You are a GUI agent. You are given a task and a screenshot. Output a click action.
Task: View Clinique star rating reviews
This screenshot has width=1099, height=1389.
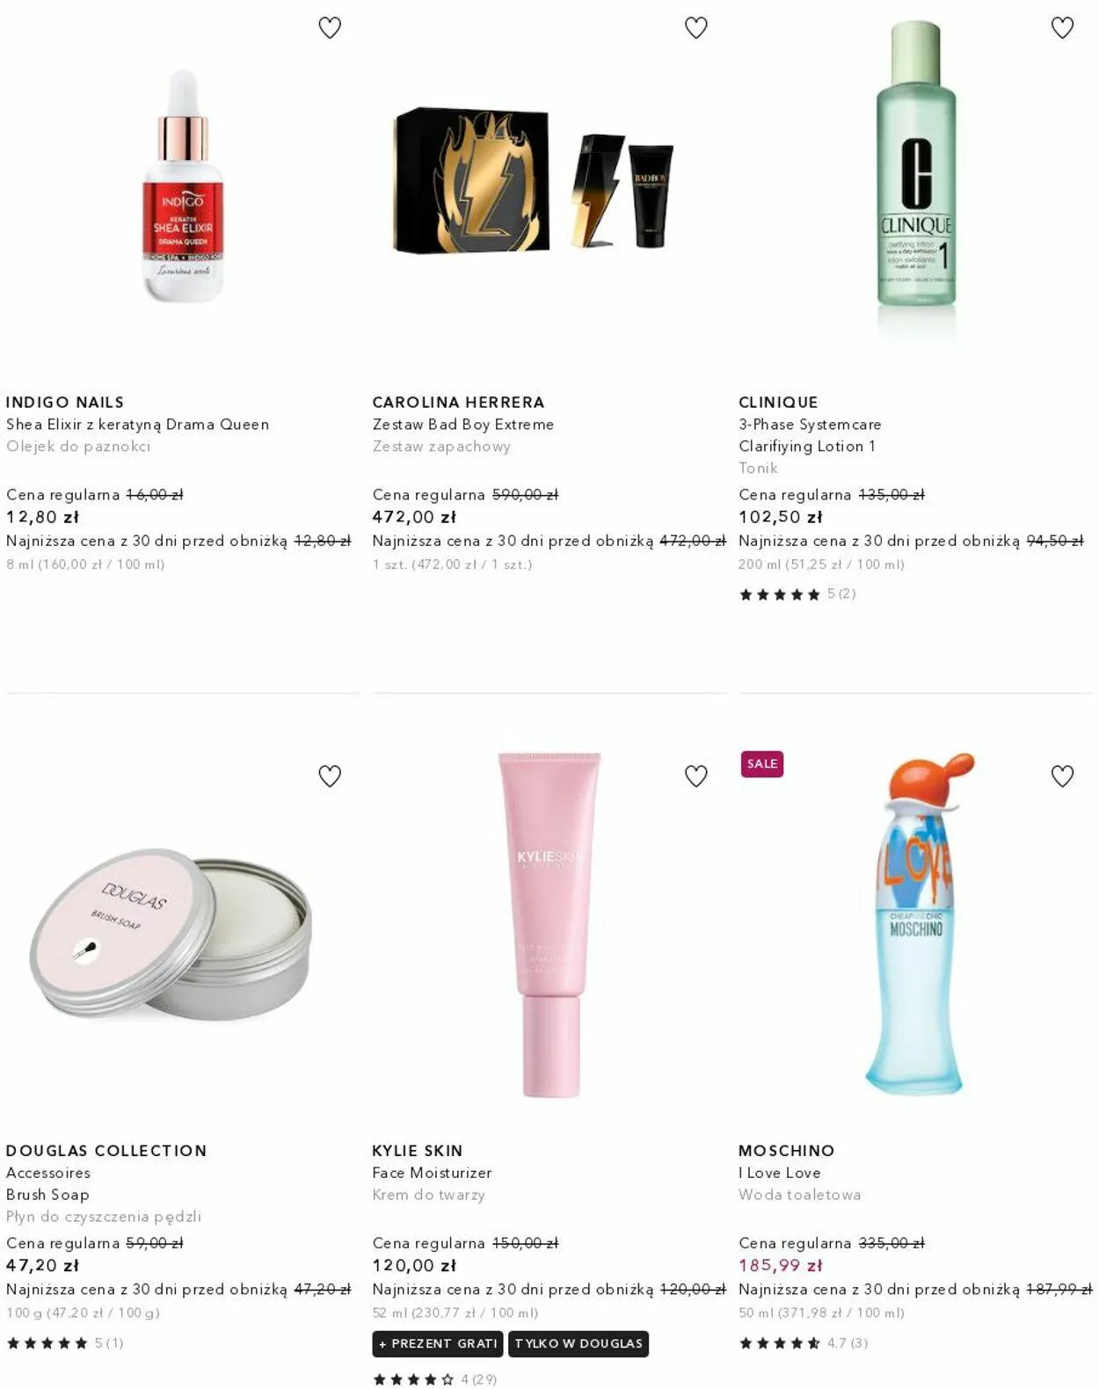(797, 594)
